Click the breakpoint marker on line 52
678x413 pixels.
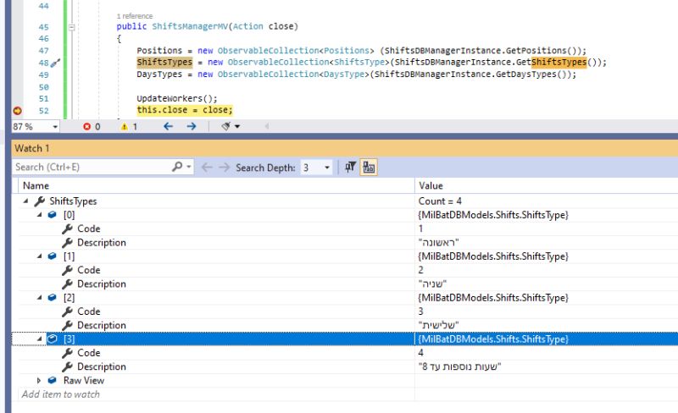pos(17,111)
